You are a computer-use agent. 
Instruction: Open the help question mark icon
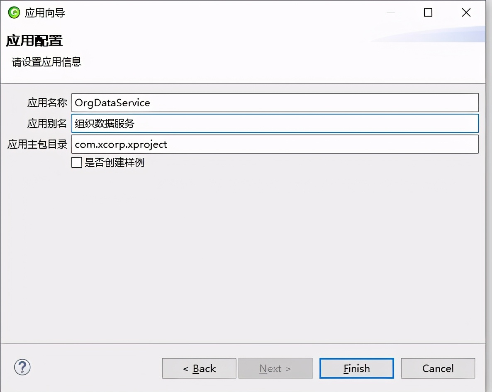click(x=22, y=367)
